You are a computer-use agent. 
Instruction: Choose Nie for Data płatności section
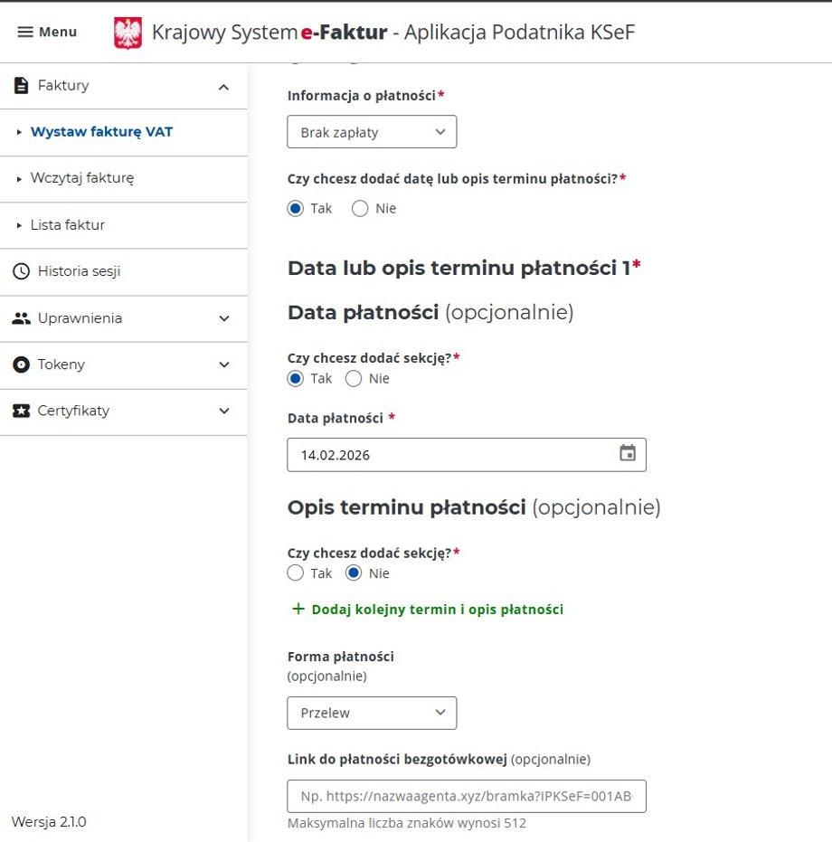click(x=354, y=378)
